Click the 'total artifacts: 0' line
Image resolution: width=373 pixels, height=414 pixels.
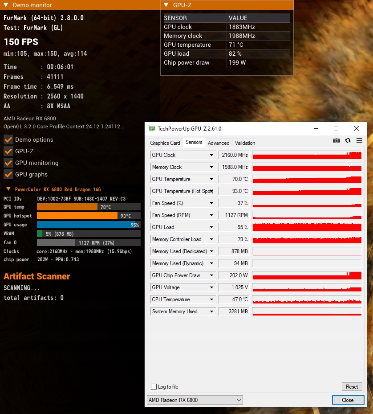(33, 298)
